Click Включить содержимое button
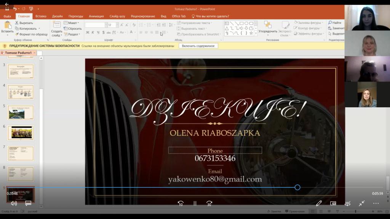Screen dimensions: 390x219 tap(198, 46)
